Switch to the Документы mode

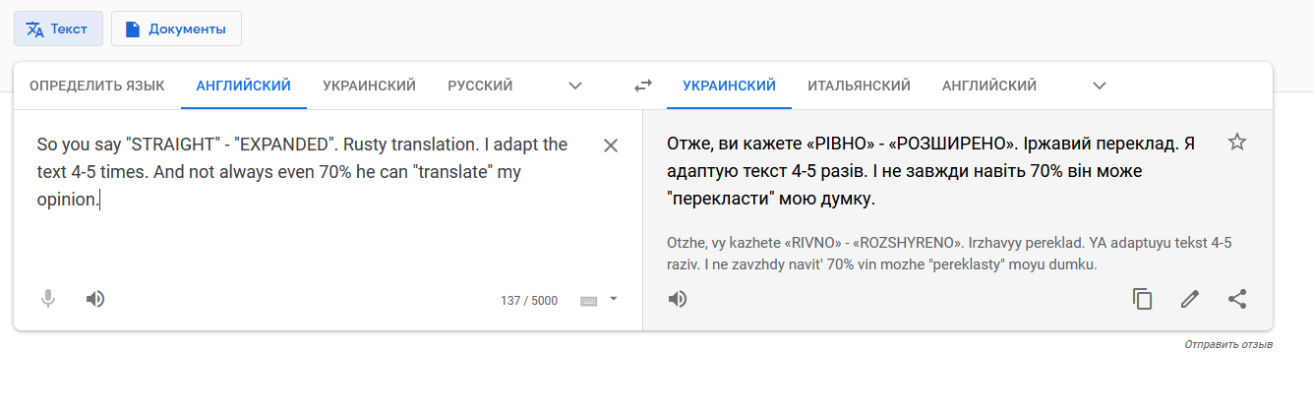point(176,29)
